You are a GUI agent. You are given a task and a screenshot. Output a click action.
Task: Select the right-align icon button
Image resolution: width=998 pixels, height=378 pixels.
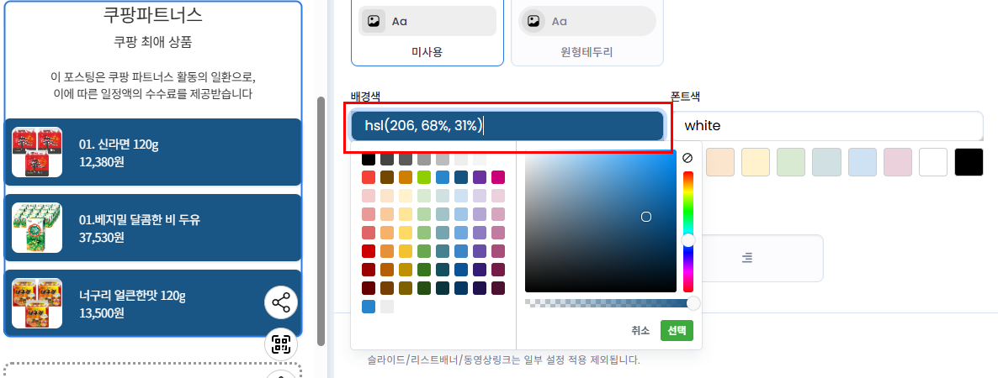747,258
